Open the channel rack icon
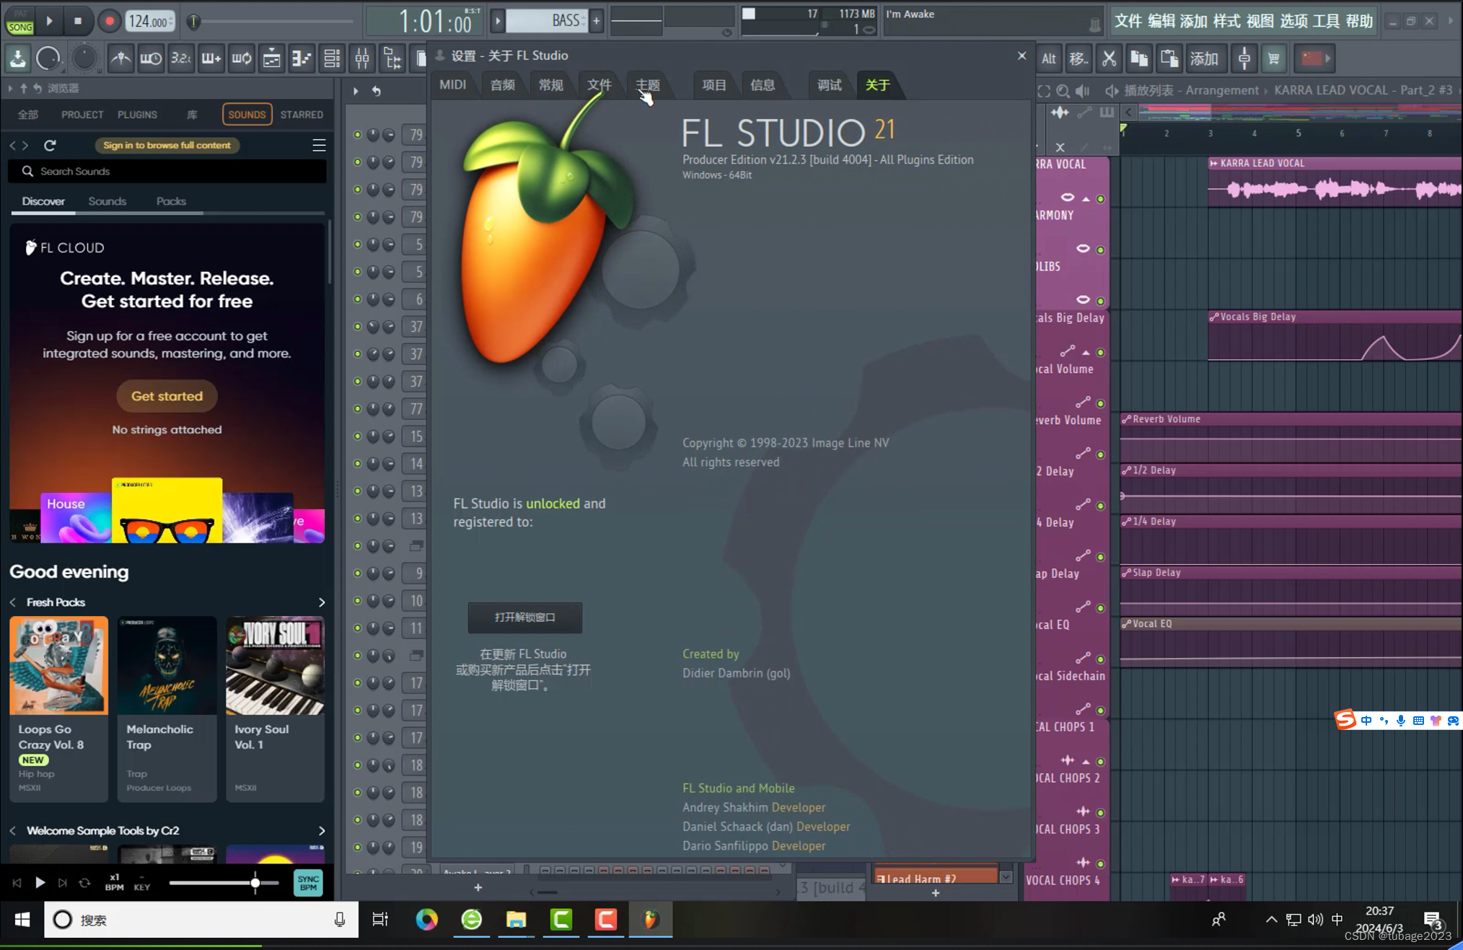Image resolution: width=1463 pixels, height=950 pixels. [x=332, y=58]
